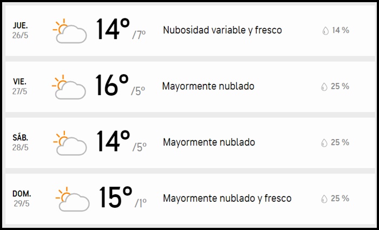Click Friday's raindrop precipitation icon
Image resolution: width=379 pixels, height=230 pixels.
(x=324, y=87)
